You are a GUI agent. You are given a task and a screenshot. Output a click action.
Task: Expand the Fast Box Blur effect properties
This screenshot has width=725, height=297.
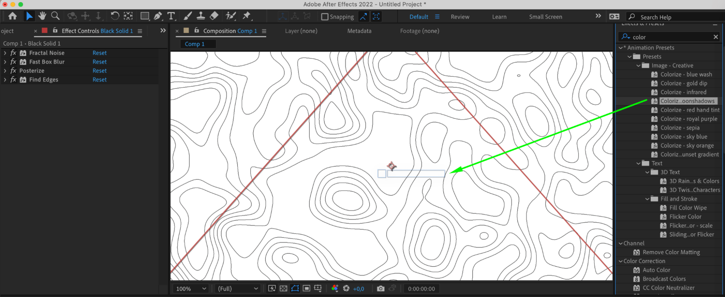click(x=5, y=62)
